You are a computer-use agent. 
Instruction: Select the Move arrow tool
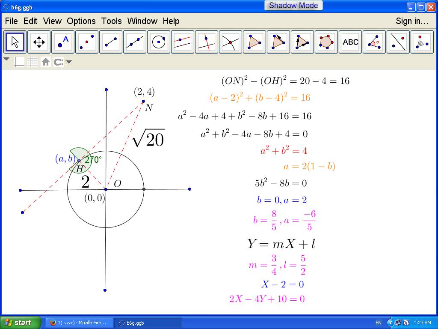click(15, 42)
